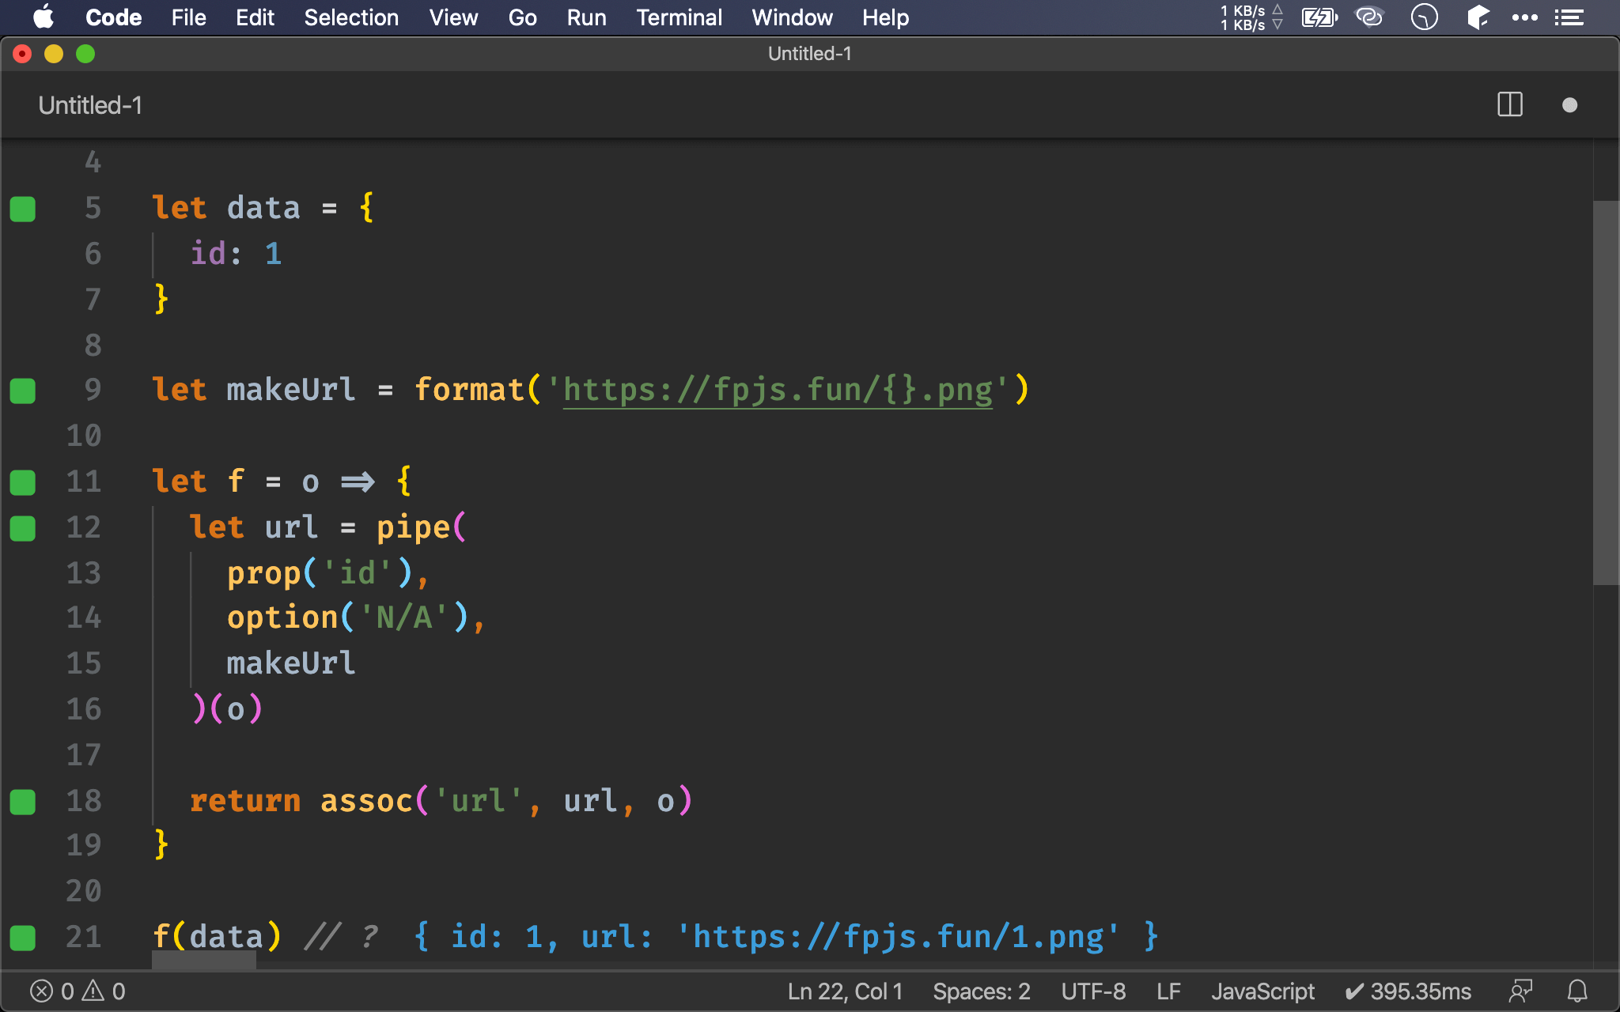Viewport: 1620px width, 1012px height.
Task: Click the green coverage marker on line 11
Action: (x=22, y=482)
